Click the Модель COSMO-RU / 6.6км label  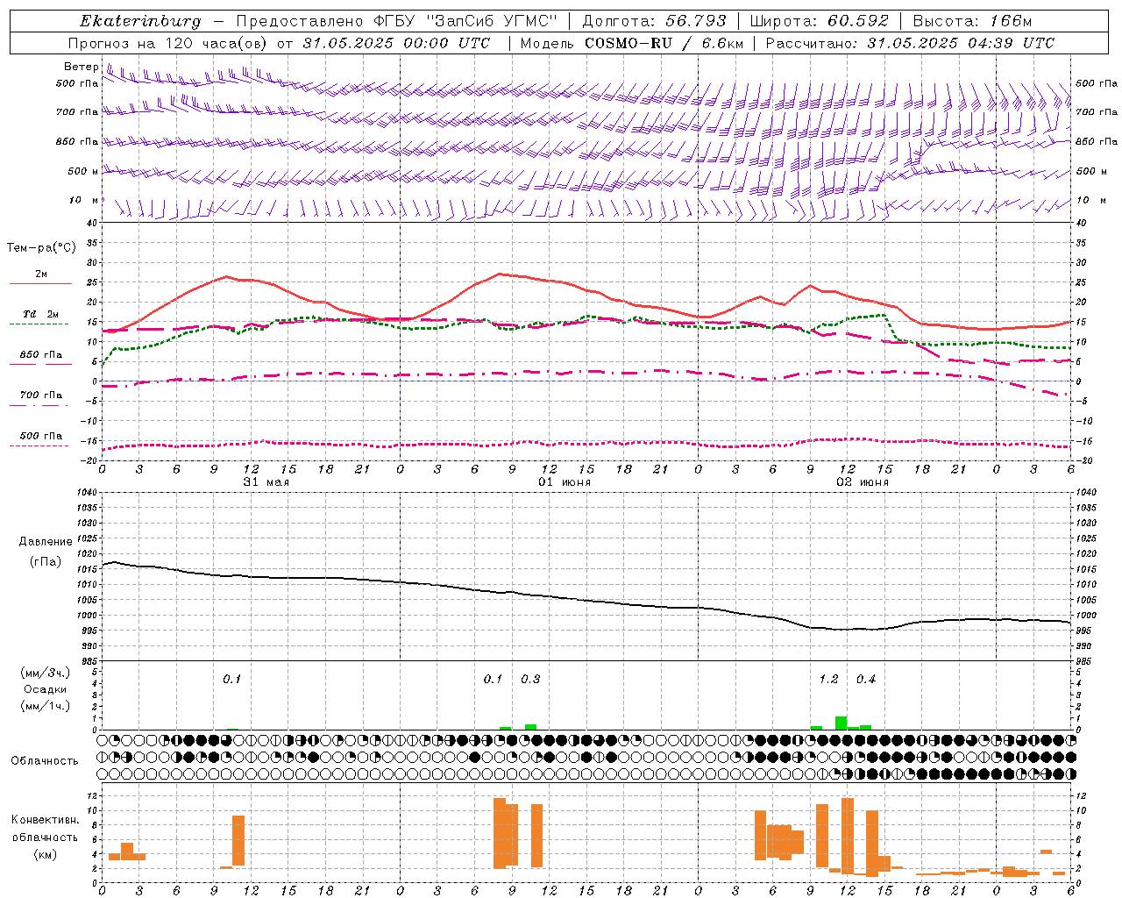[631, 43]
